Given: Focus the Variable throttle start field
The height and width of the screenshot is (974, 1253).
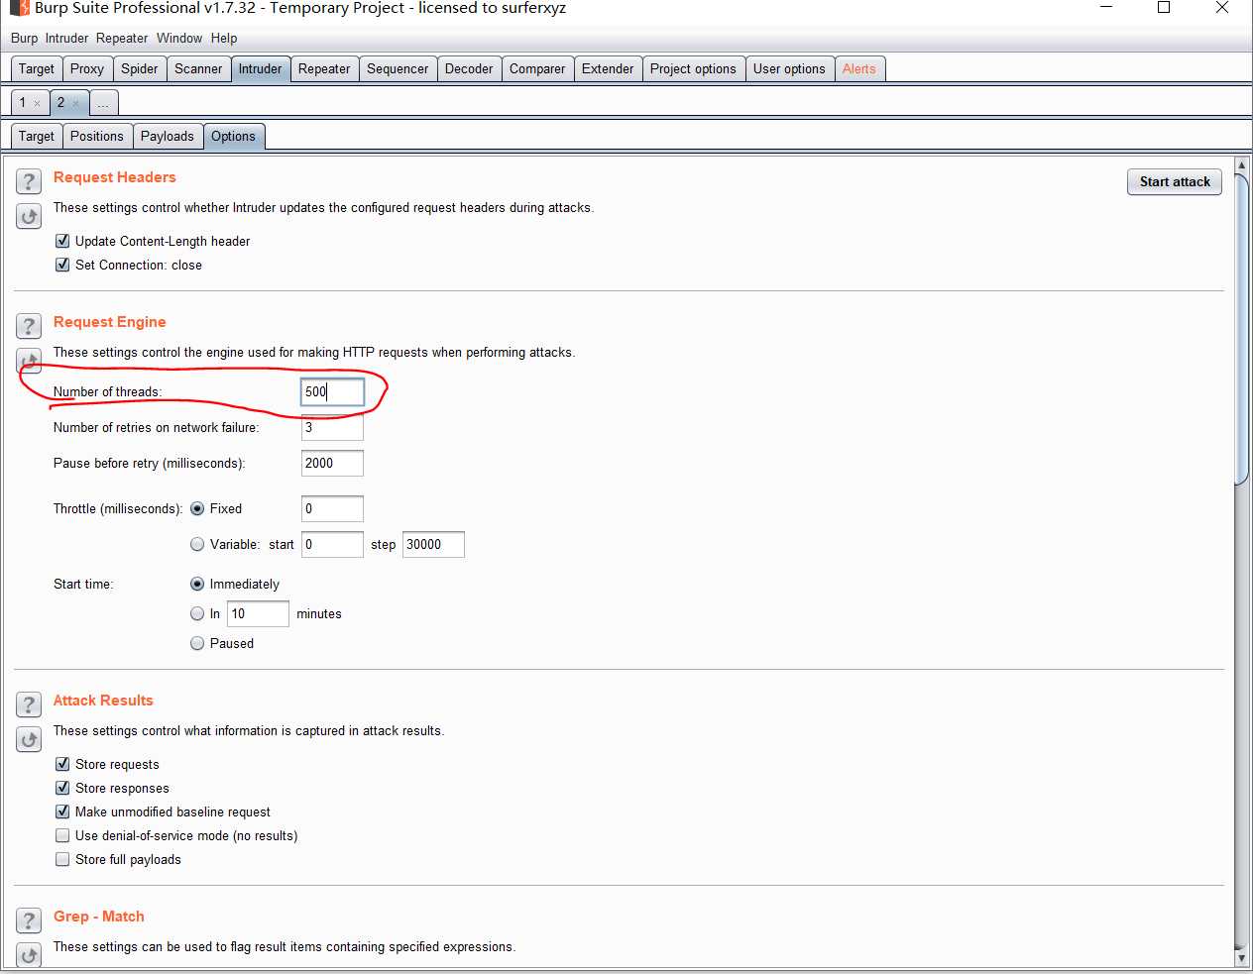Looking at the screenshot, I should click(332, 544).
